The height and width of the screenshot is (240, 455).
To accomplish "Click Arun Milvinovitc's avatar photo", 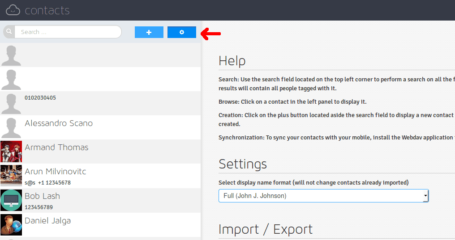I will (x=11, y=176).
